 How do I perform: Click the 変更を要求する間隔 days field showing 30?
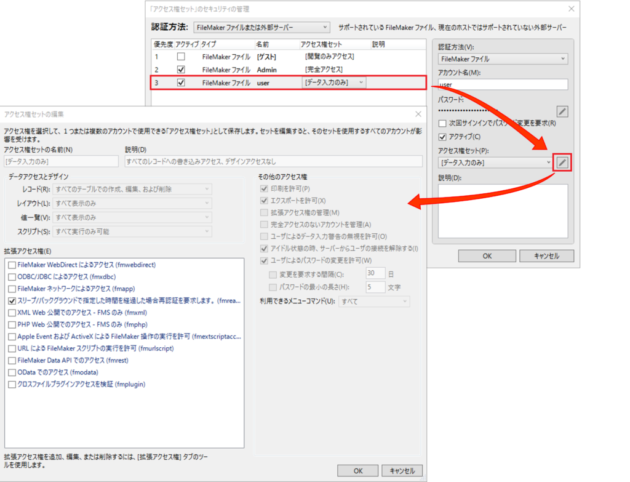click(375, 274)
